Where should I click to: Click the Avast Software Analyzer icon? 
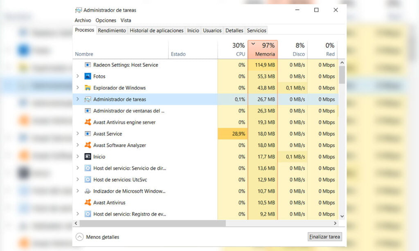[88, 145]
